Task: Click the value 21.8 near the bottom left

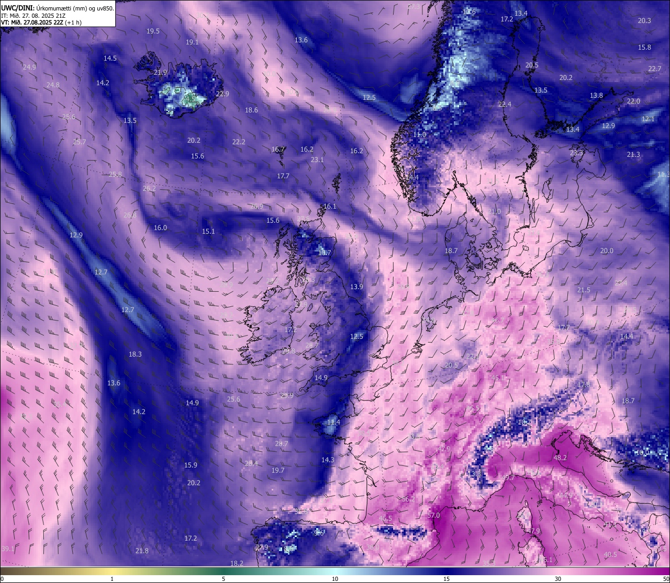Action: point(142,551)
